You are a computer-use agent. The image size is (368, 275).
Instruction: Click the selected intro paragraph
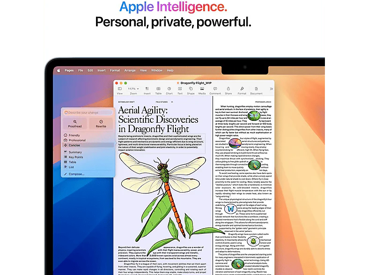pos(161,143)
